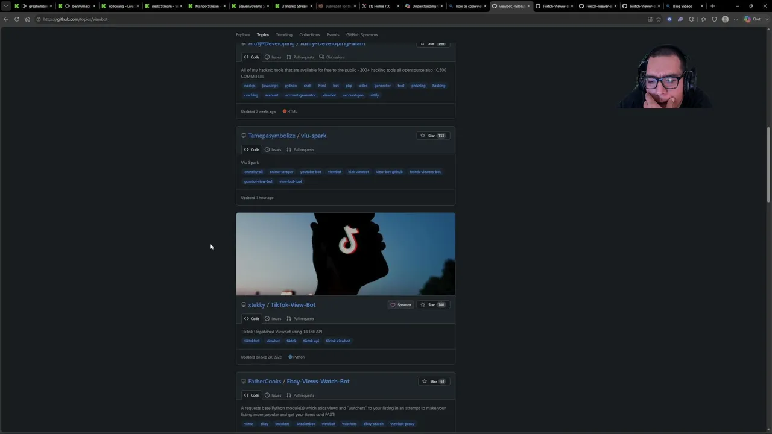Click the tiktok-api topic tag

tap(311, 341)
